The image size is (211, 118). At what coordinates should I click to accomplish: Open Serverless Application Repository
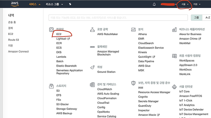point(69,72)
